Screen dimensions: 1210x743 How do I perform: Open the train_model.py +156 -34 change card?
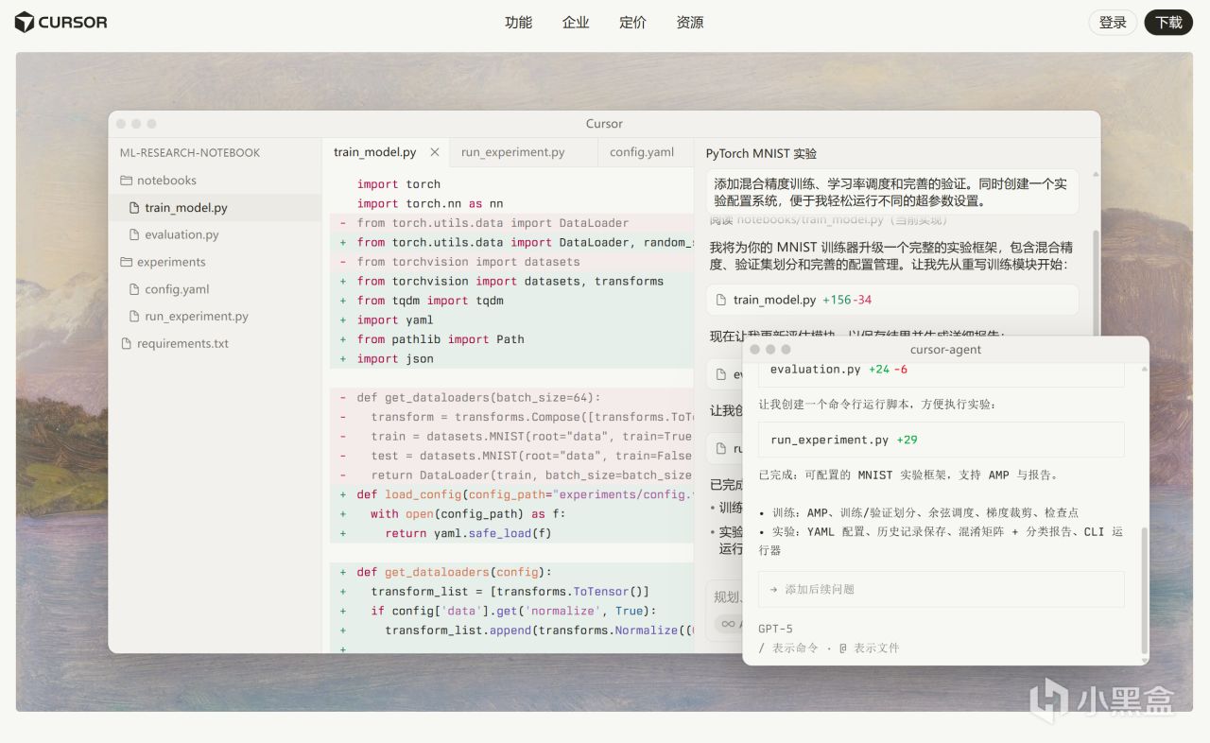pos(892,300)
